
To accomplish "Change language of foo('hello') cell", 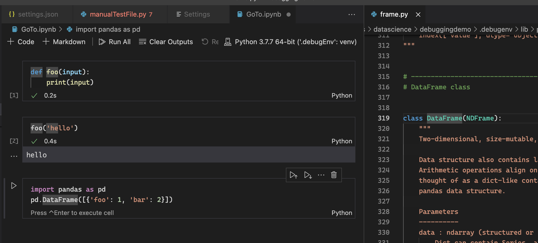I will tap(342, 141).
